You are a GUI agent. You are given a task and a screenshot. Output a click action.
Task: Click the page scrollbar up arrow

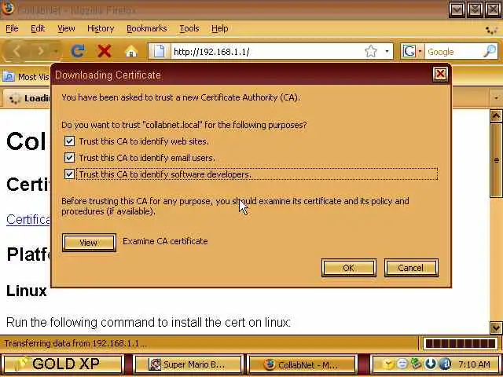point(496,115)
